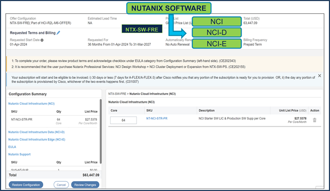This screenshot has width=330, height=191.
Task: Click the Cancel button
Action: point(61,185)
